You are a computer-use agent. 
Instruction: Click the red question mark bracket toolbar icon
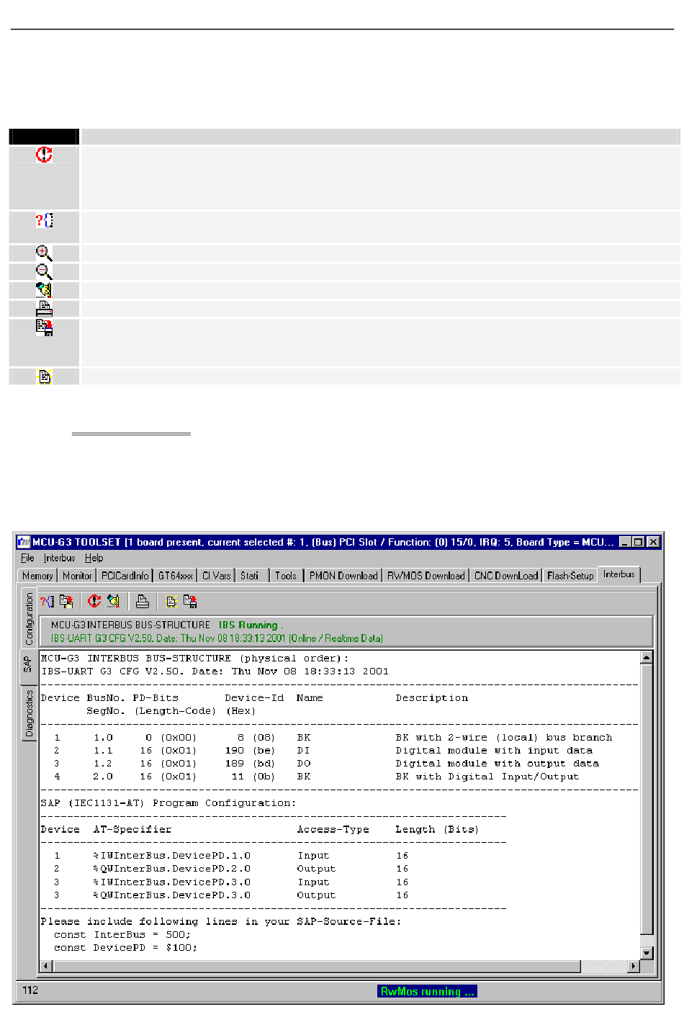[47, 601]
